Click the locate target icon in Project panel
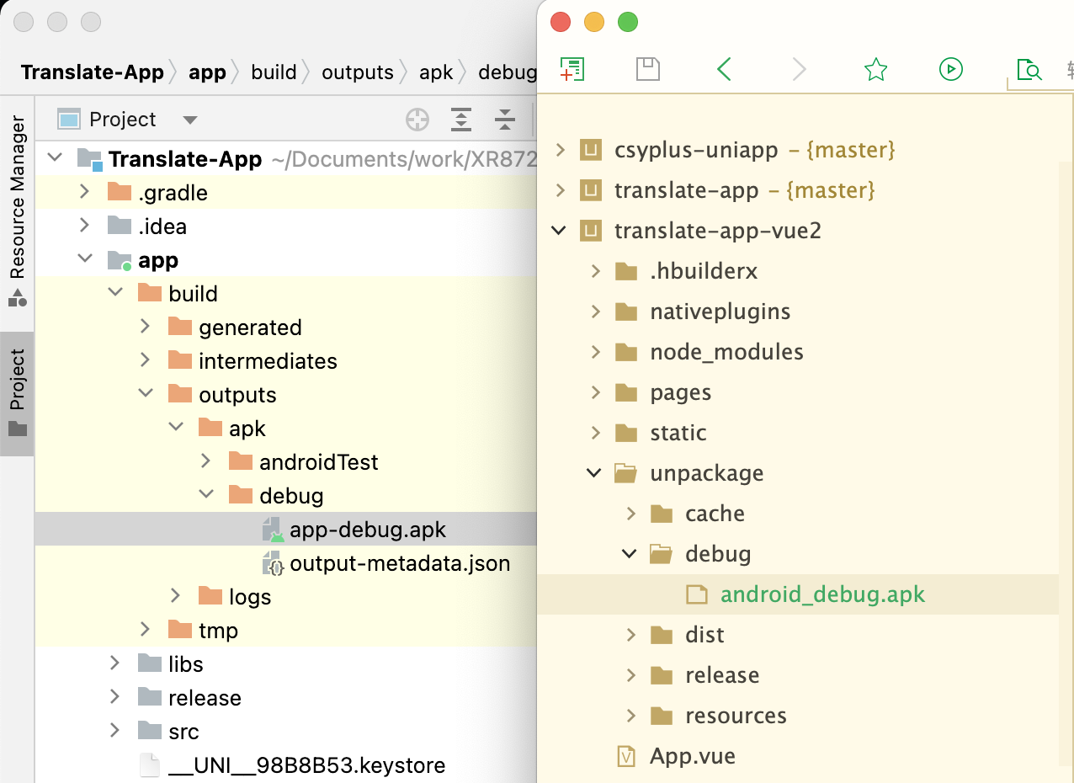The height and width of the screenshot is (783, 1074). 417,120
